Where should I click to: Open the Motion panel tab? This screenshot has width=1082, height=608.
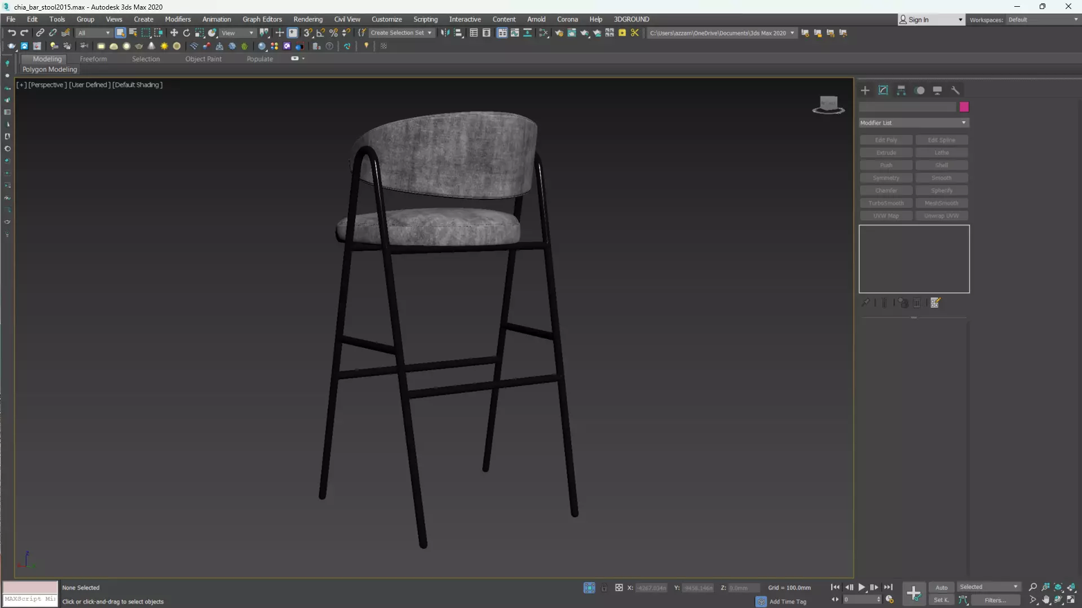(x=920, y=90)
